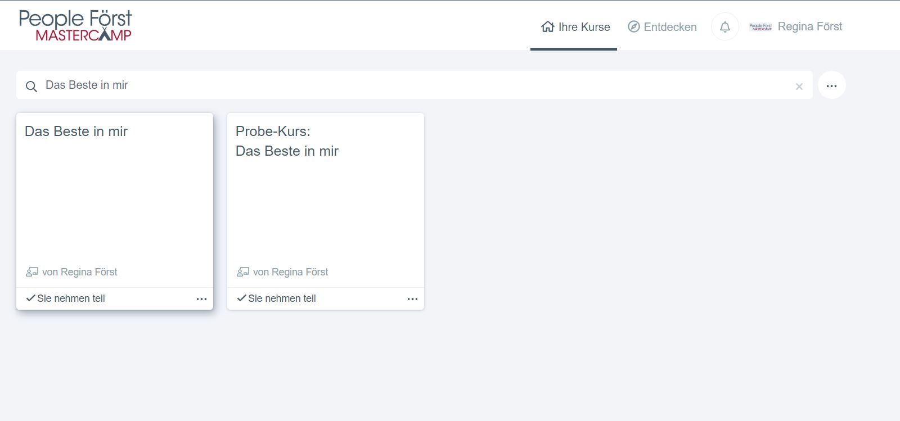
Task: Click instructor icon on Das Beste in mir card
Action: click(32, 272)
